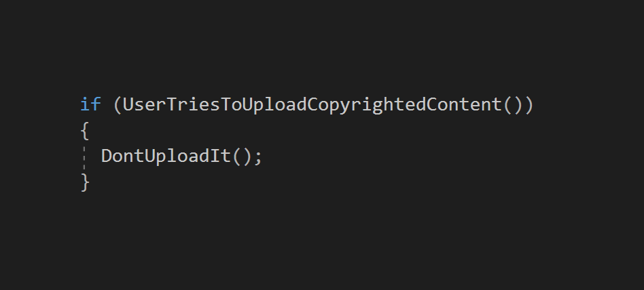Screen dimensions: 644x290
Task: Click 'Tries' inside the condition identifier
Action: click(193, 104)
